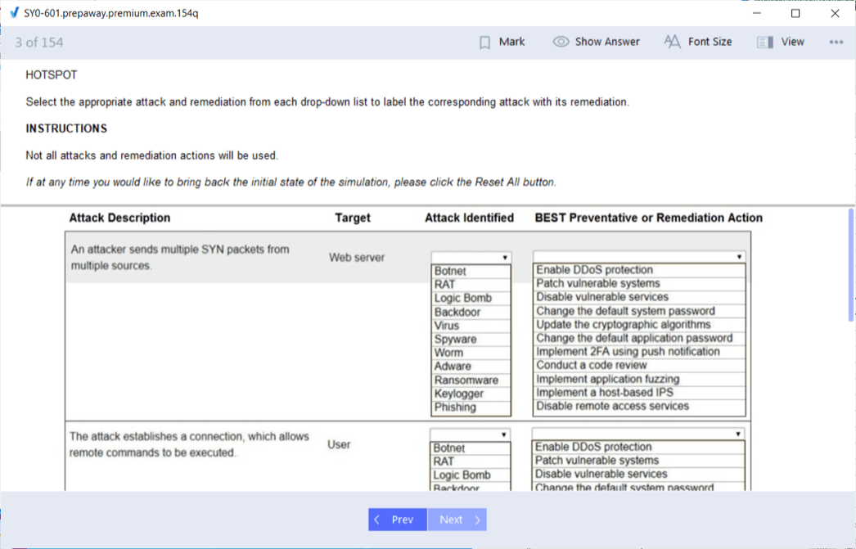Open the three-dots more options menu
Viewport: 856px width, 549px height.
click(x=836, y=43)
